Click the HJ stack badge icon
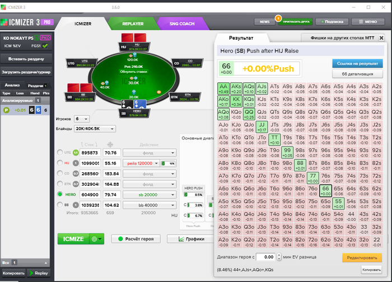 tap(76, 163)
